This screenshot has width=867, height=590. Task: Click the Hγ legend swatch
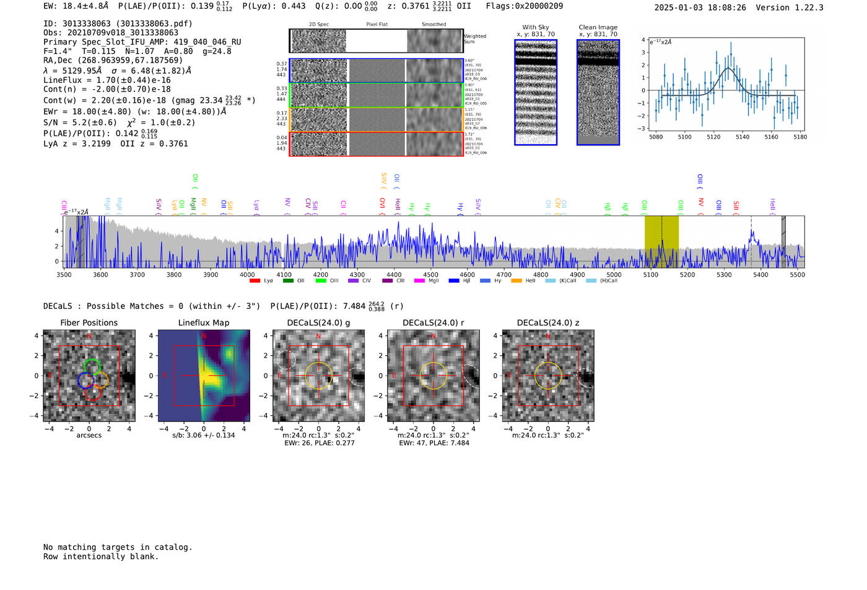(485, 281)
